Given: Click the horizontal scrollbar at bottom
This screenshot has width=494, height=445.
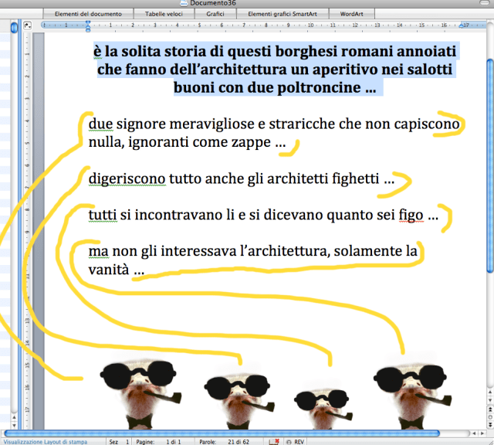Looking at the screenshot, I should 232,432.
